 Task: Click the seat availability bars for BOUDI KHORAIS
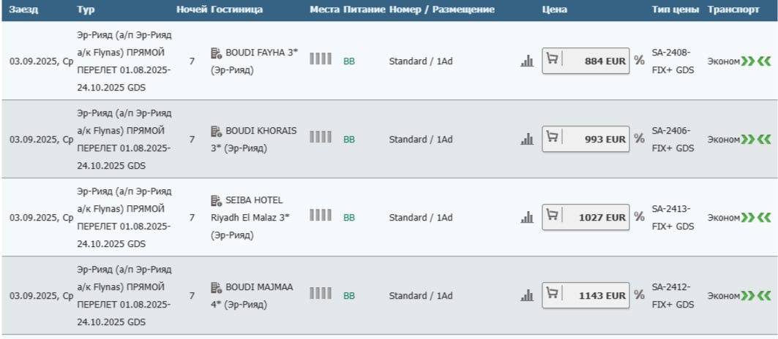coord(321,137)
